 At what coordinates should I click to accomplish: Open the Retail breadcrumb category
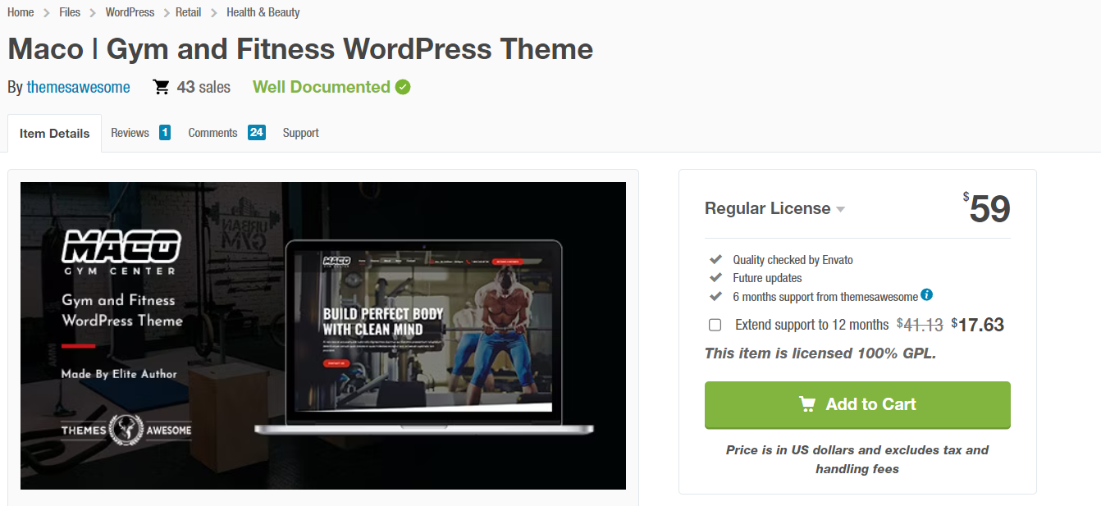190,12
